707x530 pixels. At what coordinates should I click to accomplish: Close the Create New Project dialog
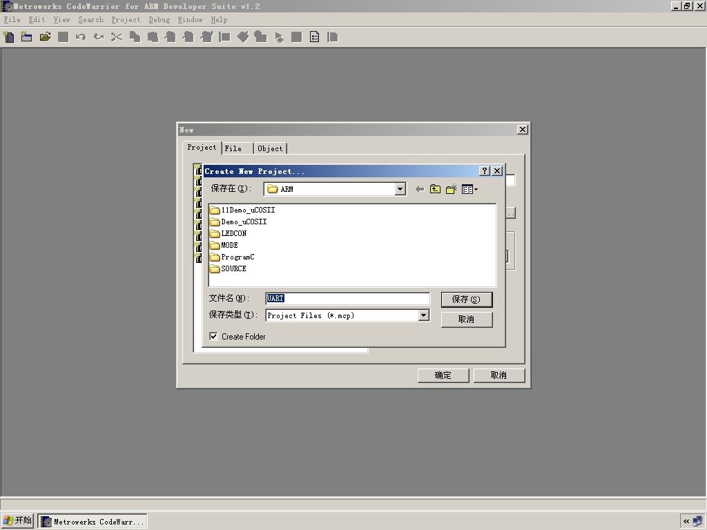[497, 171]
